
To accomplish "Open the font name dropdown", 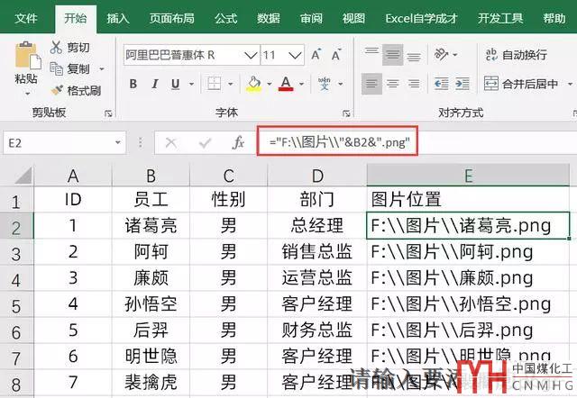I will point(251,55).
